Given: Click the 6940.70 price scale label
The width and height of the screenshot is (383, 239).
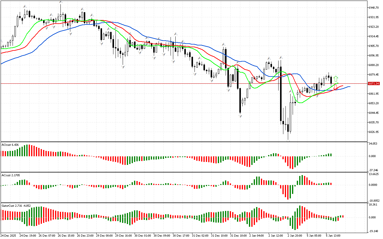Looking at the screenshot, I should click(374, 8).
